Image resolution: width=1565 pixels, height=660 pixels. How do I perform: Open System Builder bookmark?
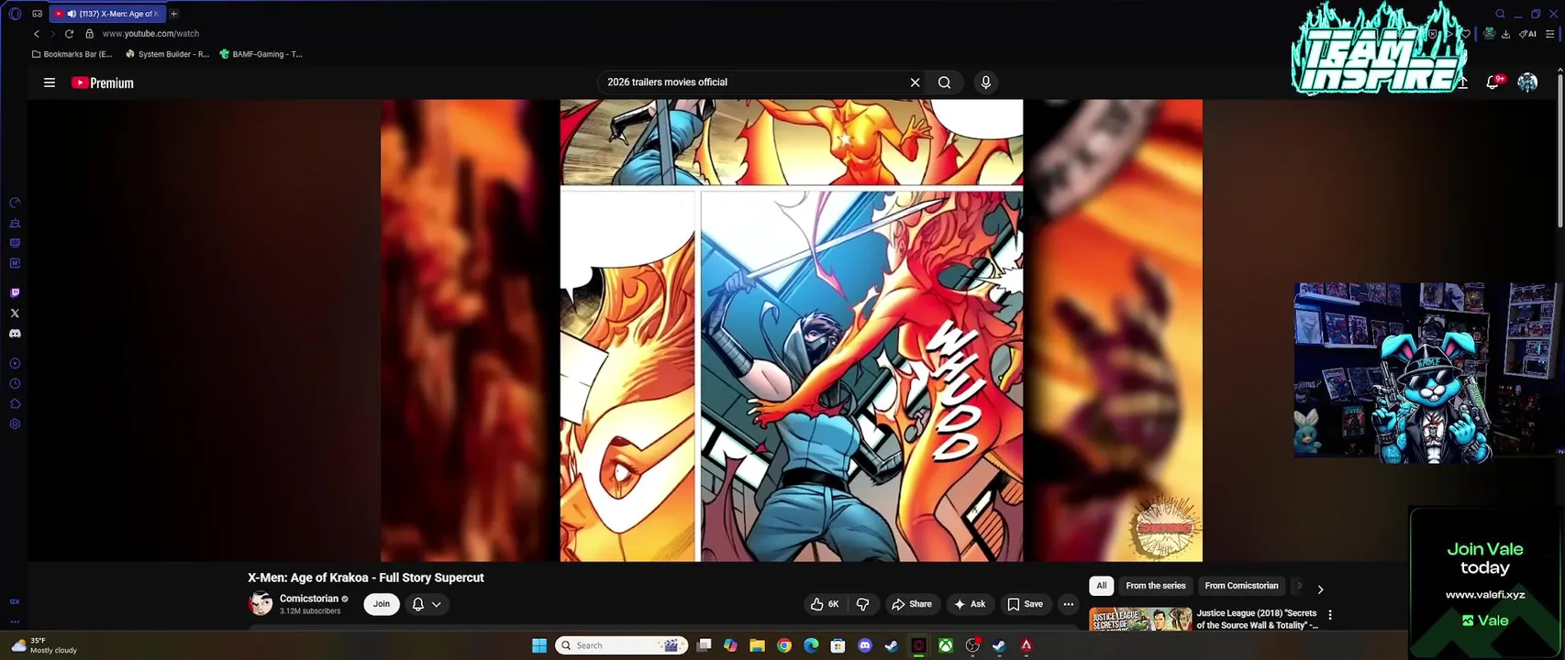[168, 54]
